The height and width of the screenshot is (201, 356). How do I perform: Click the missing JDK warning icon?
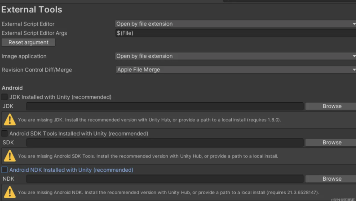point(10,120)
